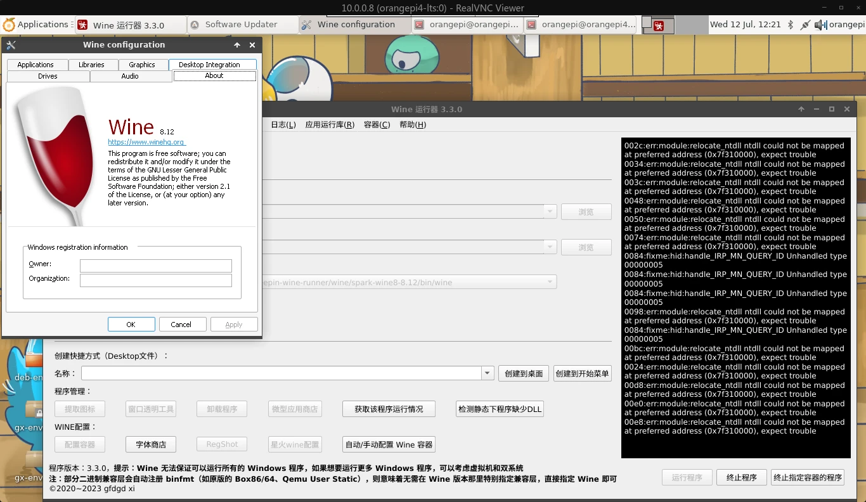Open the 日志(L) menu in Wine 运行器
The image size is (866, 502).
[283, 125]
